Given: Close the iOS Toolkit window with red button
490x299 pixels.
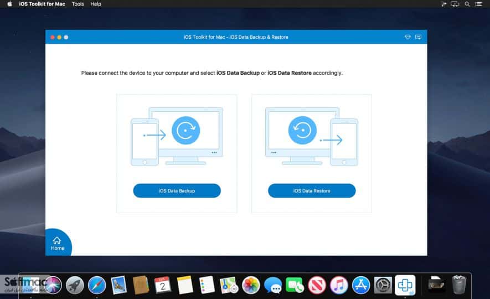Looking at the screenshot, I should click(53, 37).
